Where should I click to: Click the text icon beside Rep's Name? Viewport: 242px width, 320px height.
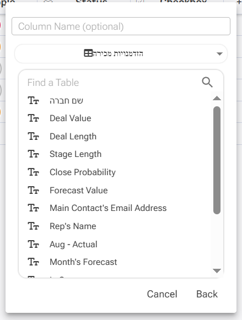point(33,226)
